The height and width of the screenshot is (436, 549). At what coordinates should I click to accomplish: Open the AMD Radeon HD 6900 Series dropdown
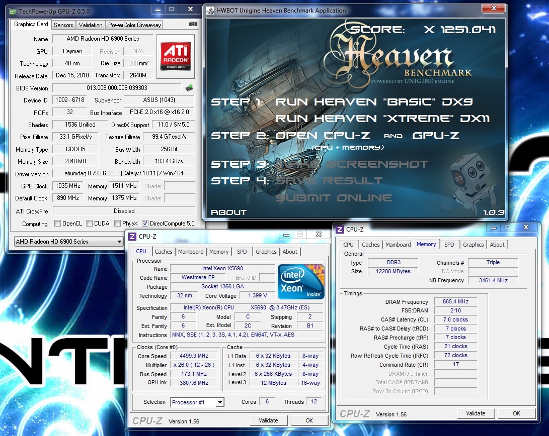tap(68, 242)
